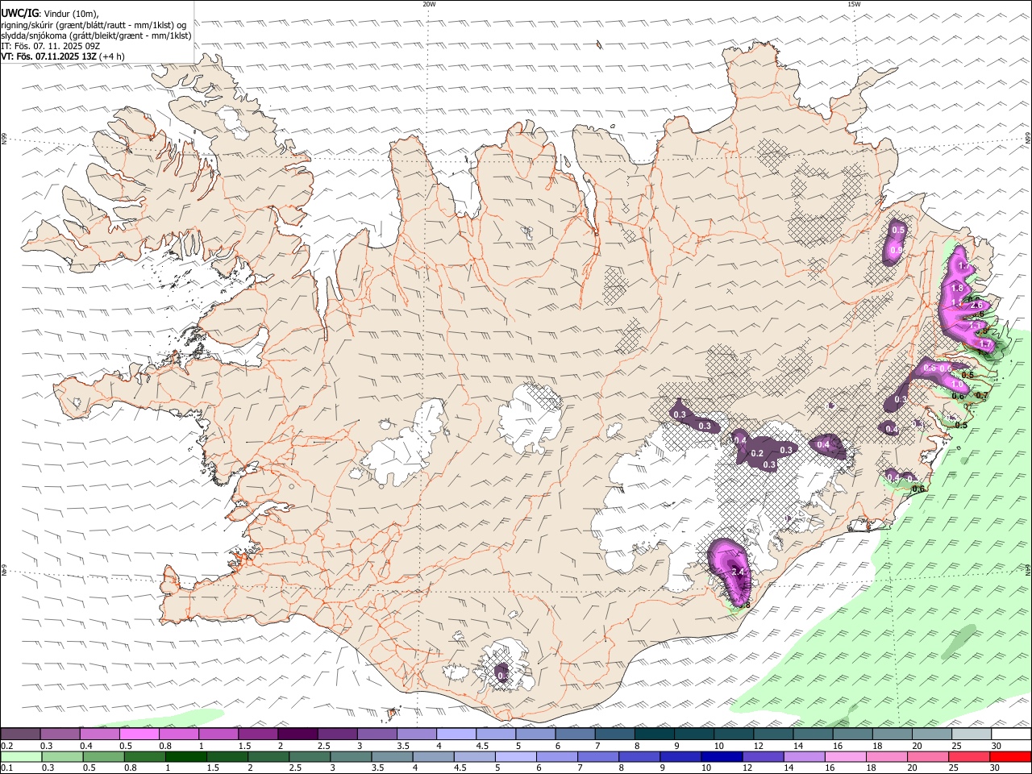This screenshot has height=774, width=1032.
Task: Click the '20W' longitude label
Action: (x=429, y=4)
